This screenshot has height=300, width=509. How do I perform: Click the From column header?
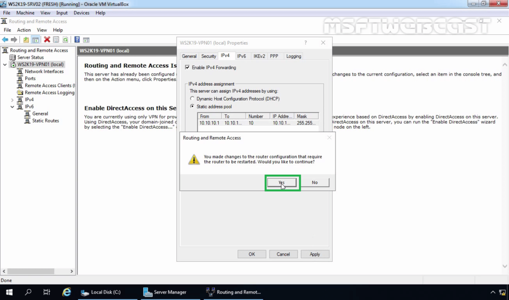(x=209, y=116)
